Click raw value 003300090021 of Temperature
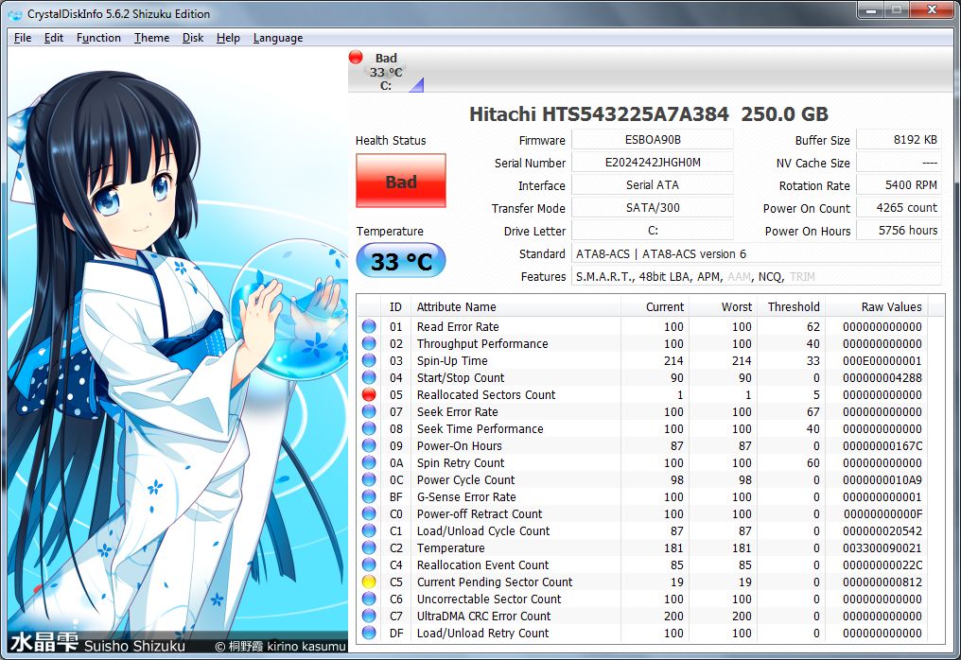This screenshot has height=660, width=961. 882,547
